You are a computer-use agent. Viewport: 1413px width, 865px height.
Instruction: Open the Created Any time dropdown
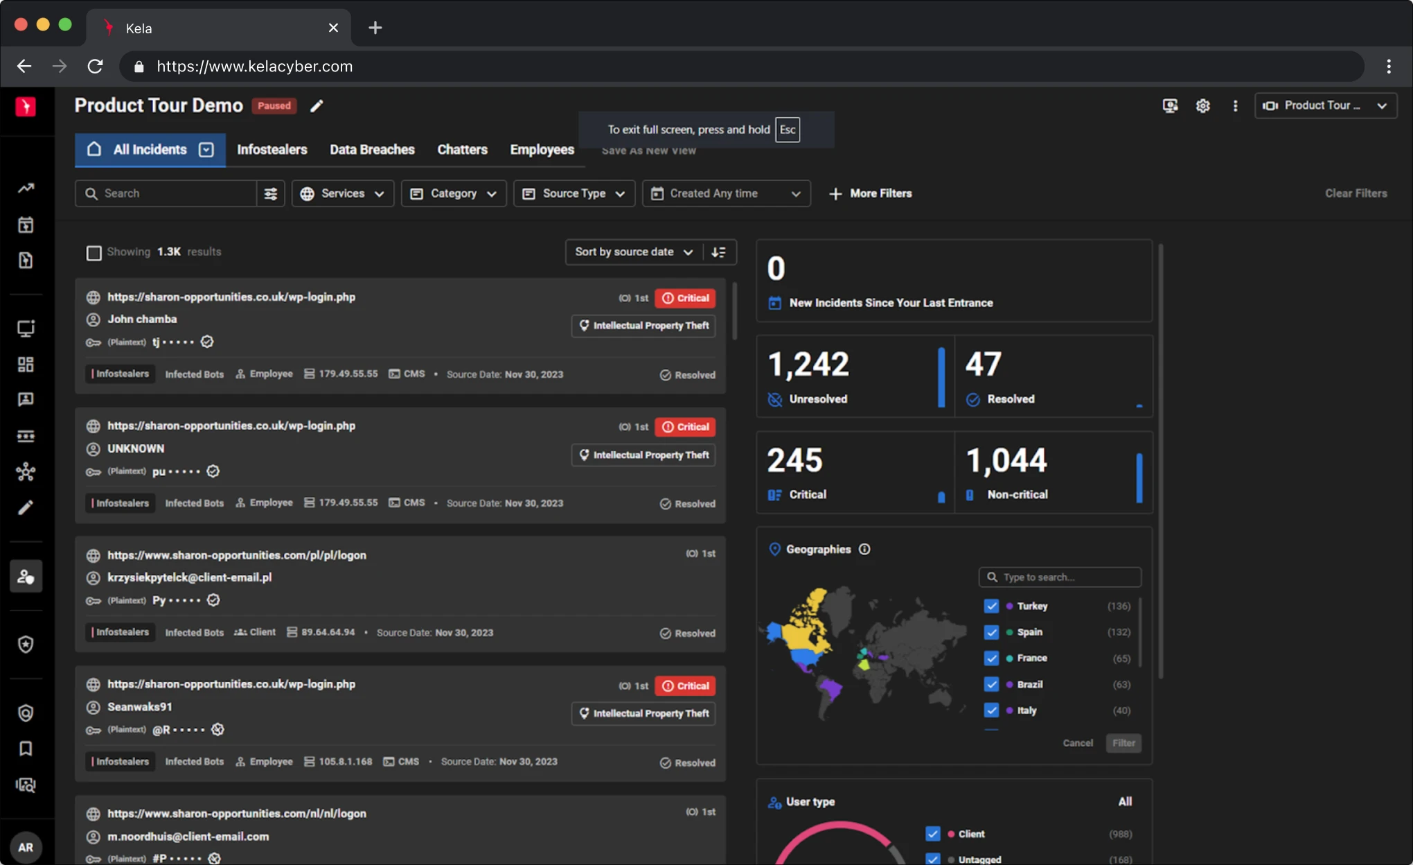(x=726, y=193)
